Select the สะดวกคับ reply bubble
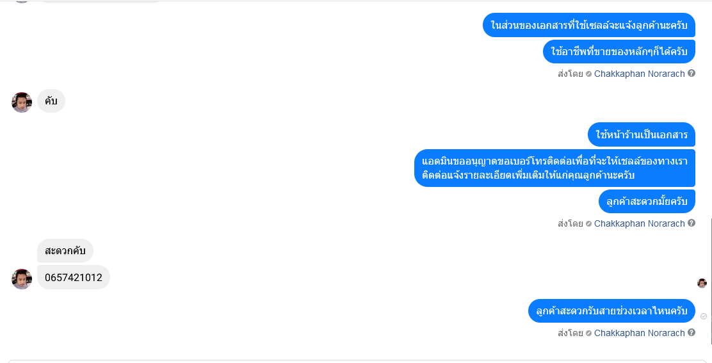Image resolution: width=712 pixels, height=363 pixels. coord(65,250)
